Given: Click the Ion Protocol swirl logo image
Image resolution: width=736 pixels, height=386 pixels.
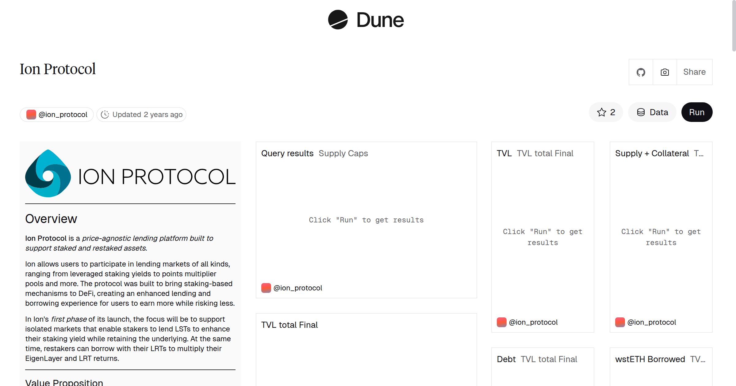Looking at the screenshot, I should (48, 173).
